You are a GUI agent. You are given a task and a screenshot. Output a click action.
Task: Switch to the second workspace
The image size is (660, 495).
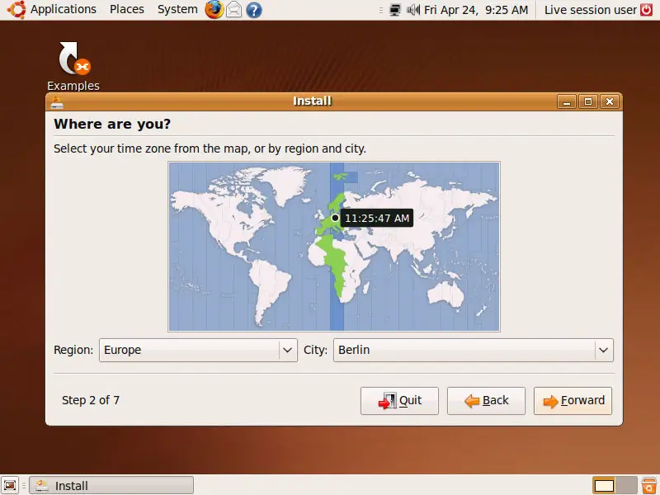click(x=626, y=485)
